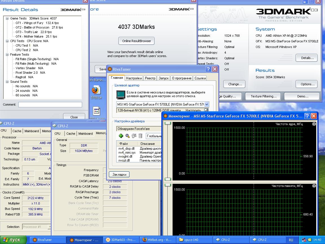Select GT4 - Mother Nature result row
Viewport: 325px width, 244px height.
click(36, 36)
